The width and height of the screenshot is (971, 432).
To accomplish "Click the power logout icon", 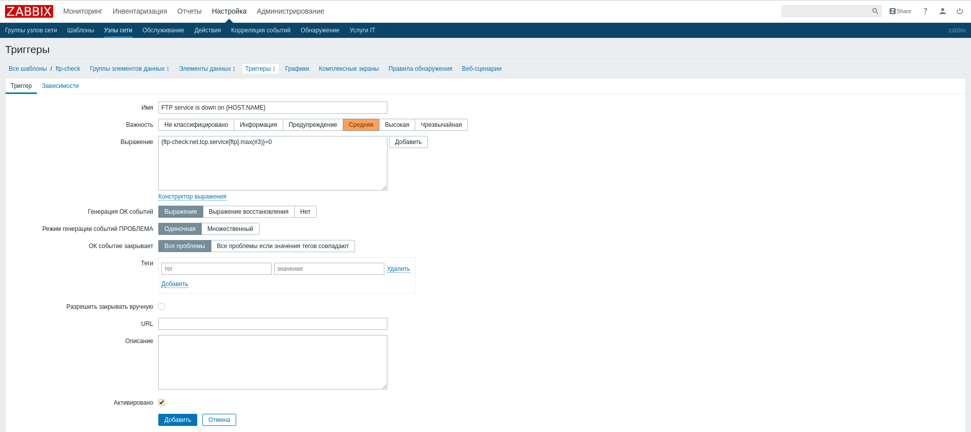I will click(959, 11).
